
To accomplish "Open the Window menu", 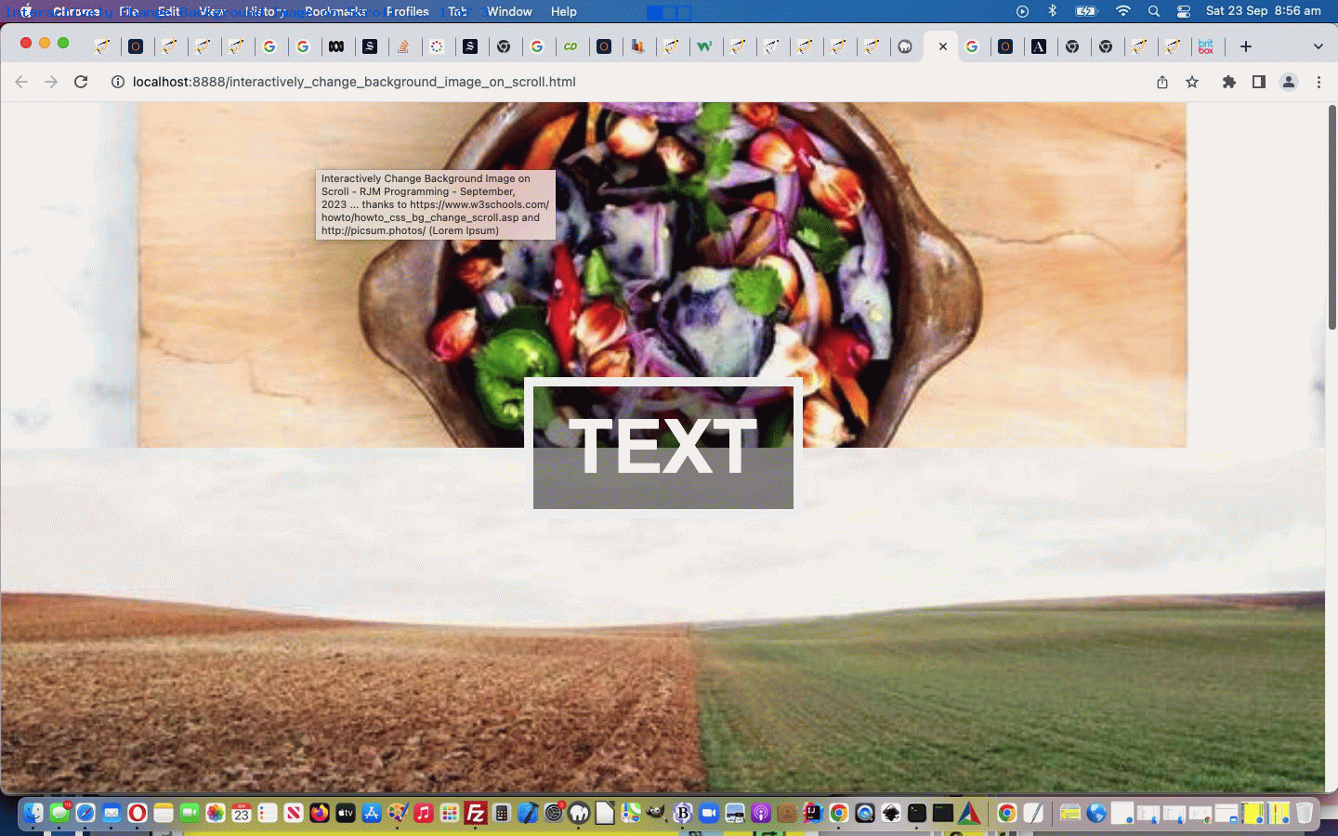I will pyautogui.click(x=509, y=11).
